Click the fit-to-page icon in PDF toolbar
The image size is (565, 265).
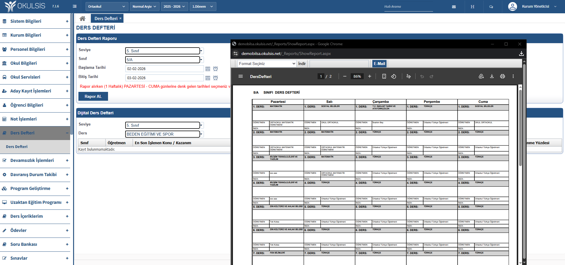[384, 76]
